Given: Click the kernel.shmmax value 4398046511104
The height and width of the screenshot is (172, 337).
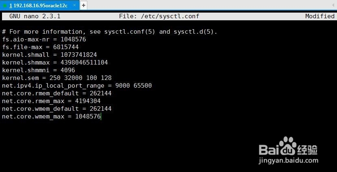Looking at the screenshot, I should 84,62.
